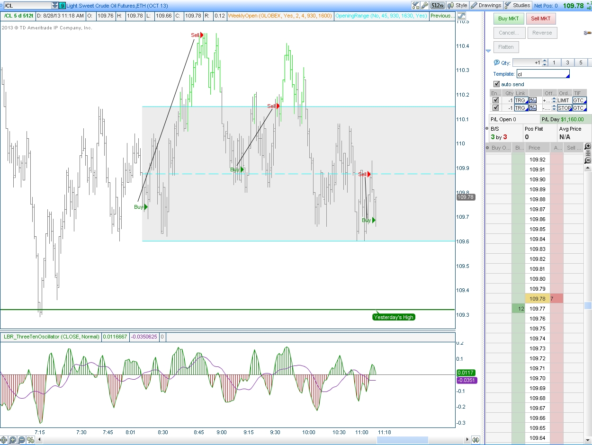Viewport: 592px width, 445px height.
Task: Click the Flatten button
Action: click(506, 47)
